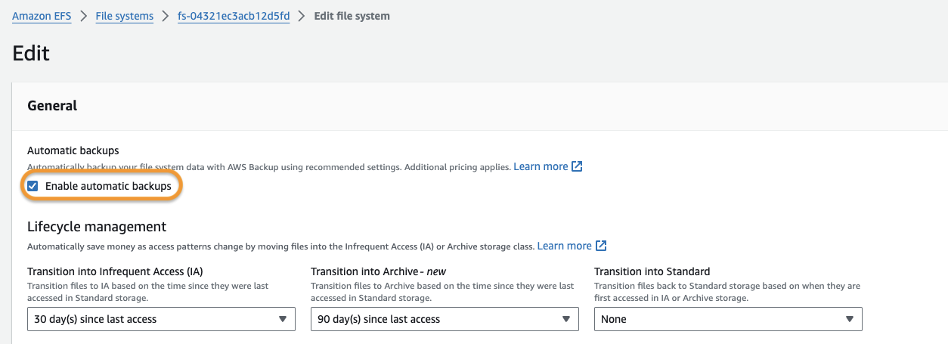The image size is (948, 344).
Task: Click the arrow icon on the Infrequent Access selector
Action: click(x=283, y=319)
